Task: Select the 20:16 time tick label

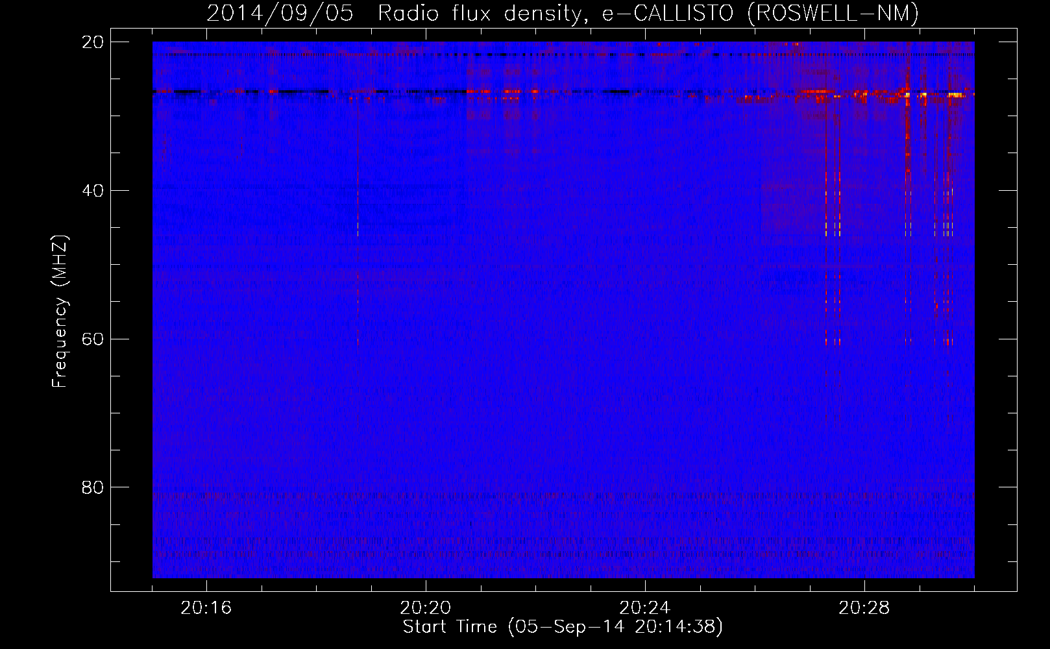Action: pyautogui.click(x=206, y=608)
